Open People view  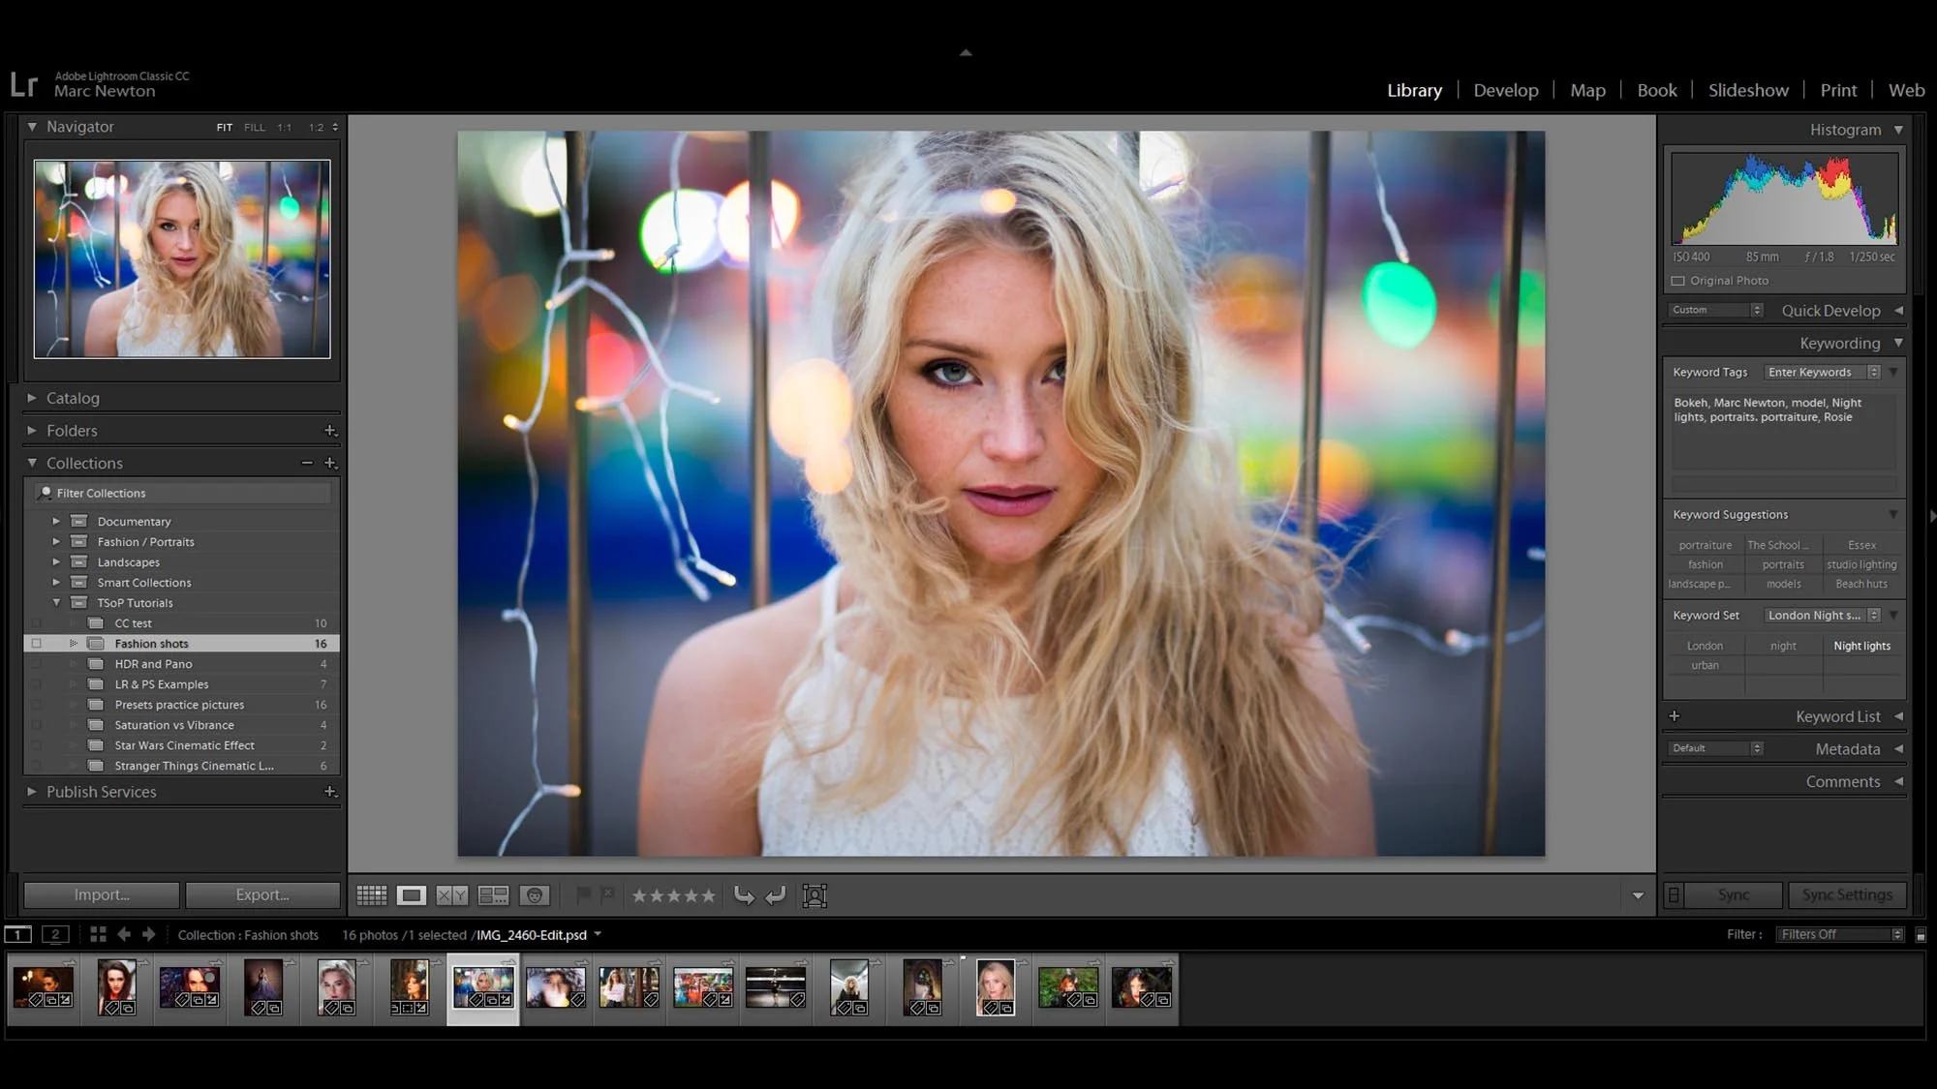pyautogui.click(x=536, y=894)
